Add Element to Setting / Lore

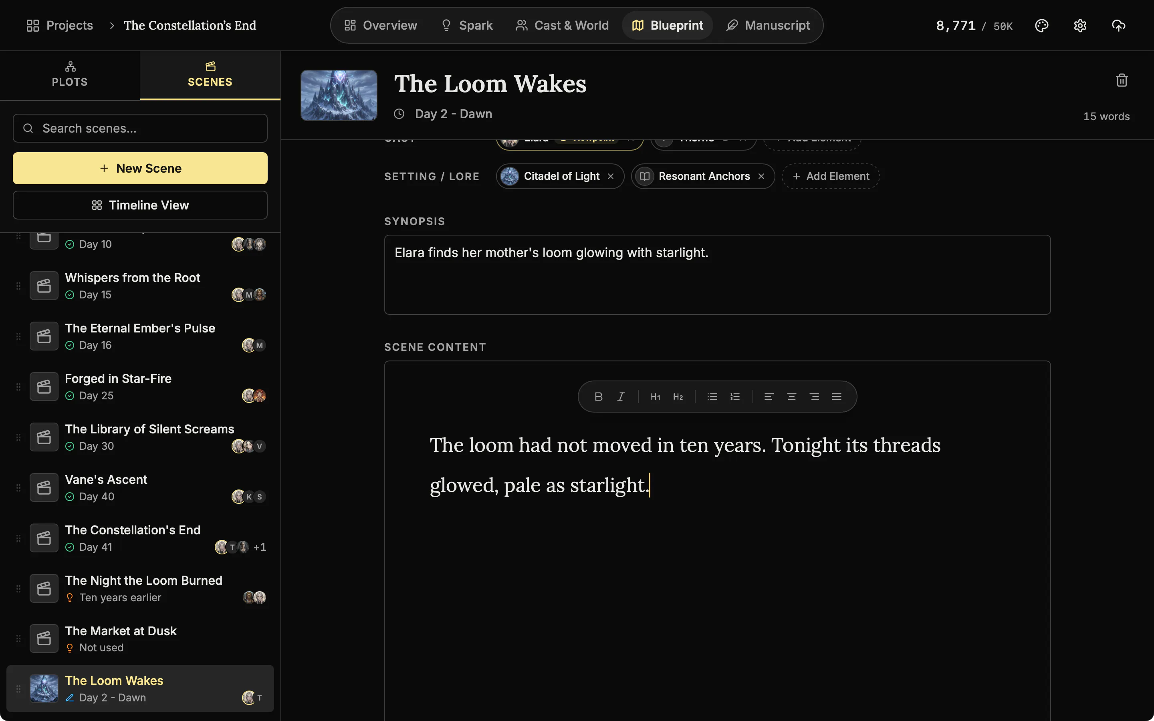pos(831,176)
